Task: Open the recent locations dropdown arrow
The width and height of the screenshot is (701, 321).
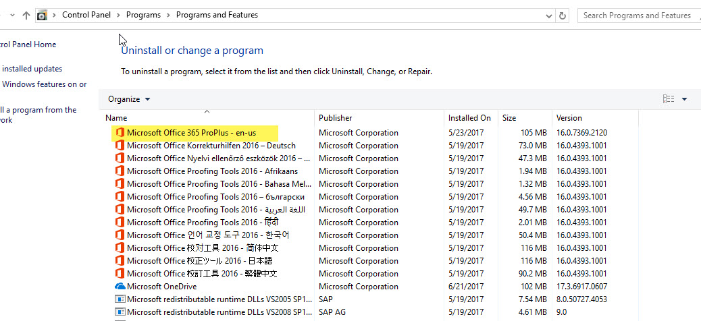Action: click(x=12, y=16)
